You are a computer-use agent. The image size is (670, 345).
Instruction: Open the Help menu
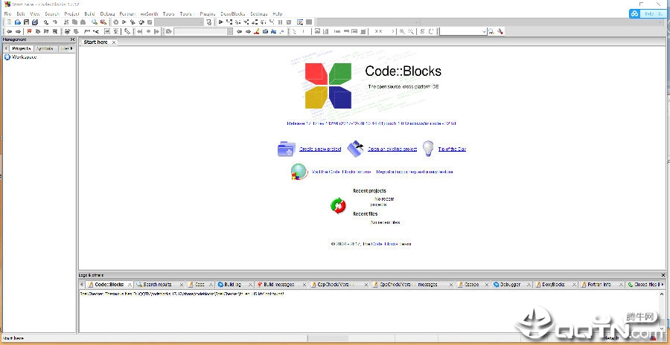point(278,13)
